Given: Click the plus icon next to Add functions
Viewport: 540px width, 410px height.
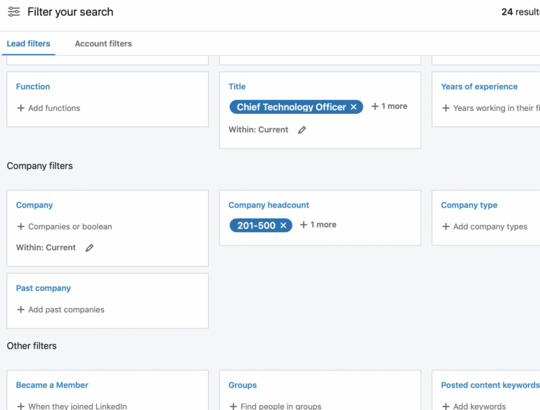Looking at the screenshot, I should [x=20, y=108].
